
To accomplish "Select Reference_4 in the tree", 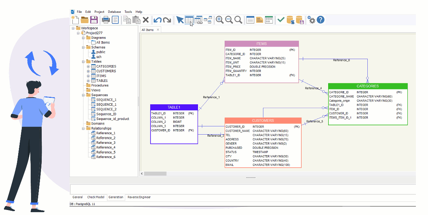I will 106,147.
